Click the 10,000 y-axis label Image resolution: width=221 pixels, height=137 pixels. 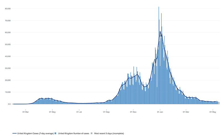[x=8, y=92]
